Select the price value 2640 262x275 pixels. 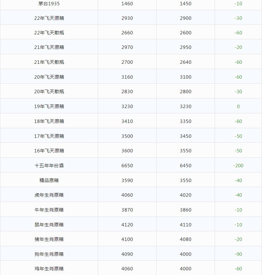pyautogui.click(x=186, y=62)
